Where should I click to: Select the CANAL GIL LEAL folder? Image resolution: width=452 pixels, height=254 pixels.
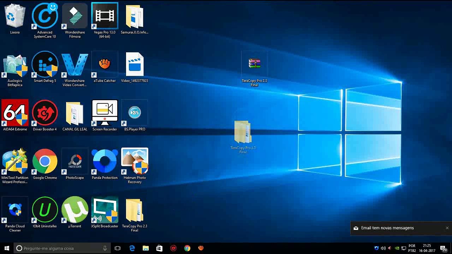point(75,116)
